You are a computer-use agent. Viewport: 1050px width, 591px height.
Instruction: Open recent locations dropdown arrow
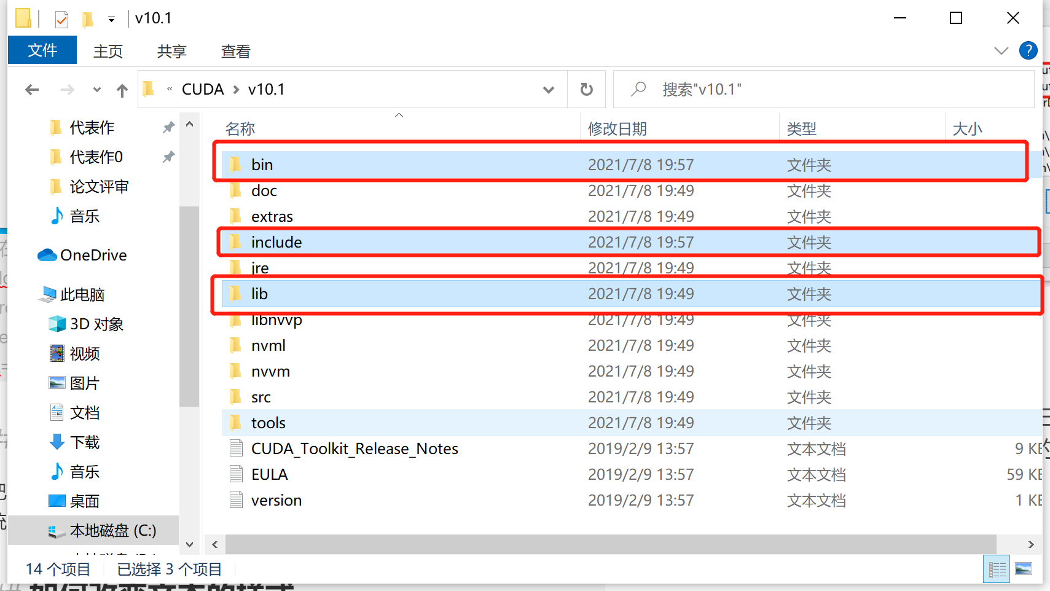[x=96, y=90]
